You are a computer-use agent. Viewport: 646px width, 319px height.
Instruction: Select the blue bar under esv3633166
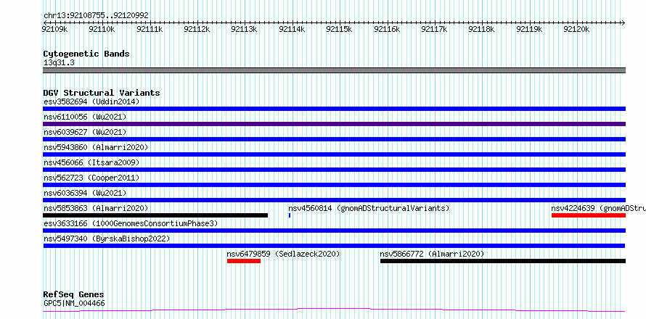334,231
